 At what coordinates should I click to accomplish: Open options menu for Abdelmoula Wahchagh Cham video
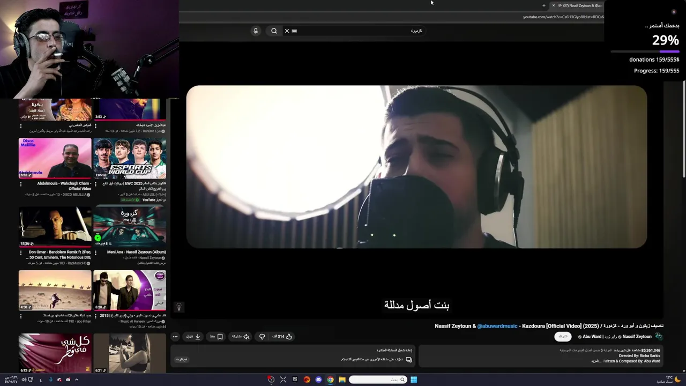(x=21, y=184)
